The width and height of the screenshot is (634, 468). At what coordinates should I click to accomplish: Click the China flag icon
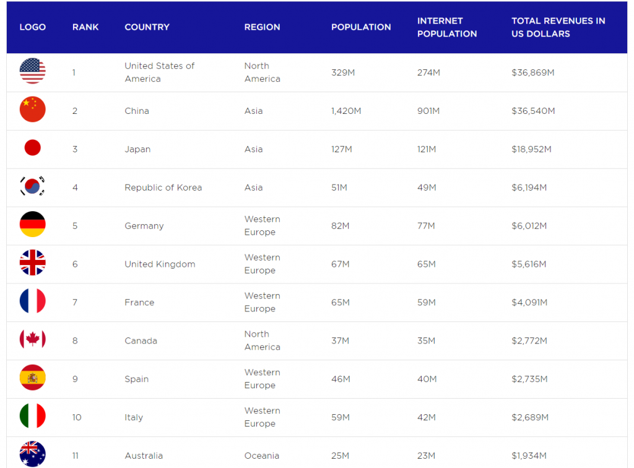tap(32, 110)
